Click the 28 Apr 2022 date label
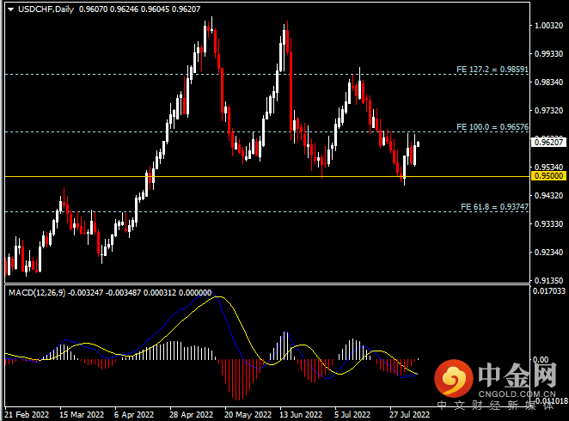The width and height of the screenshot is (569, 421). tap(191, 414)
